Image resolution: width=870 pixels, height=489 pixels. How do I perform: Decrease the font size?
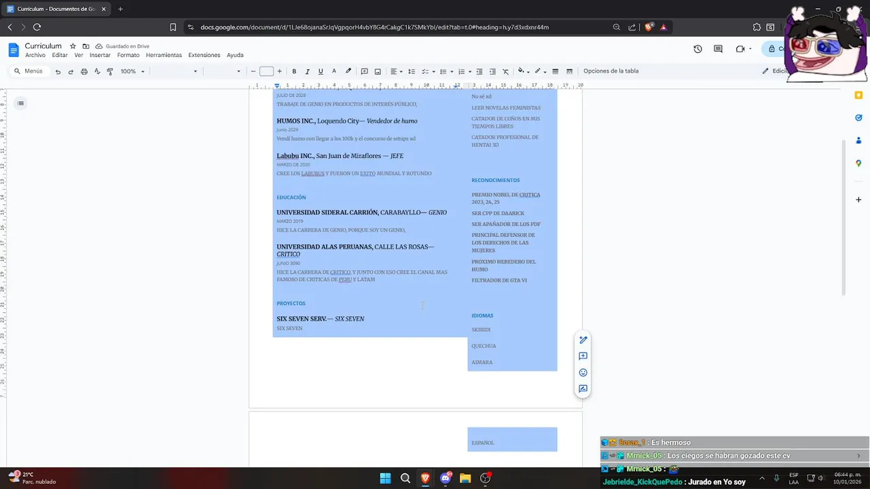click(x=253, y=71)
